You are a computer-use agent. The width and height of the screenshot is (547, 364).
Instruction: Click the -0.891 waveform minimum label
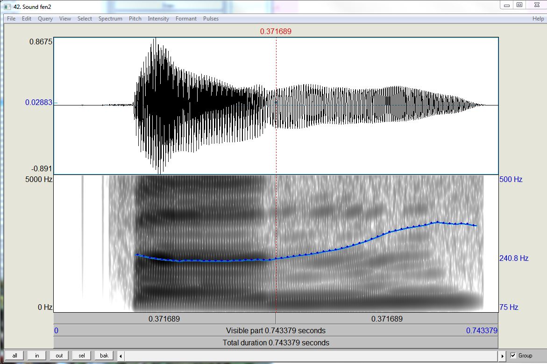[x=42, y=169]
